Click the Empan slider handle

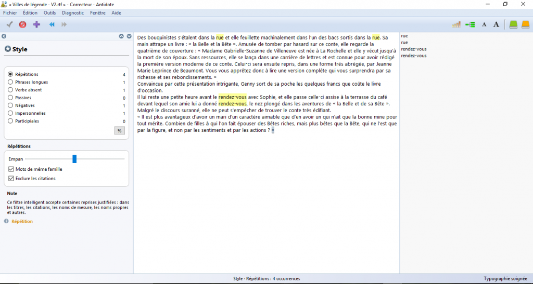(74, 158)
